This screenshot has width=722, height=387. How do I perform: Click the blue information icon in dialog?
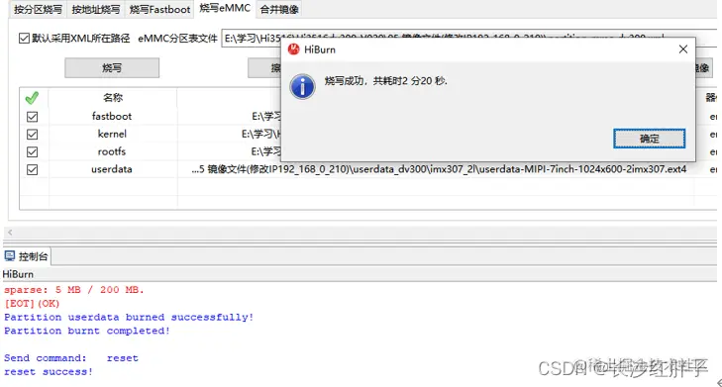[302, 86]
